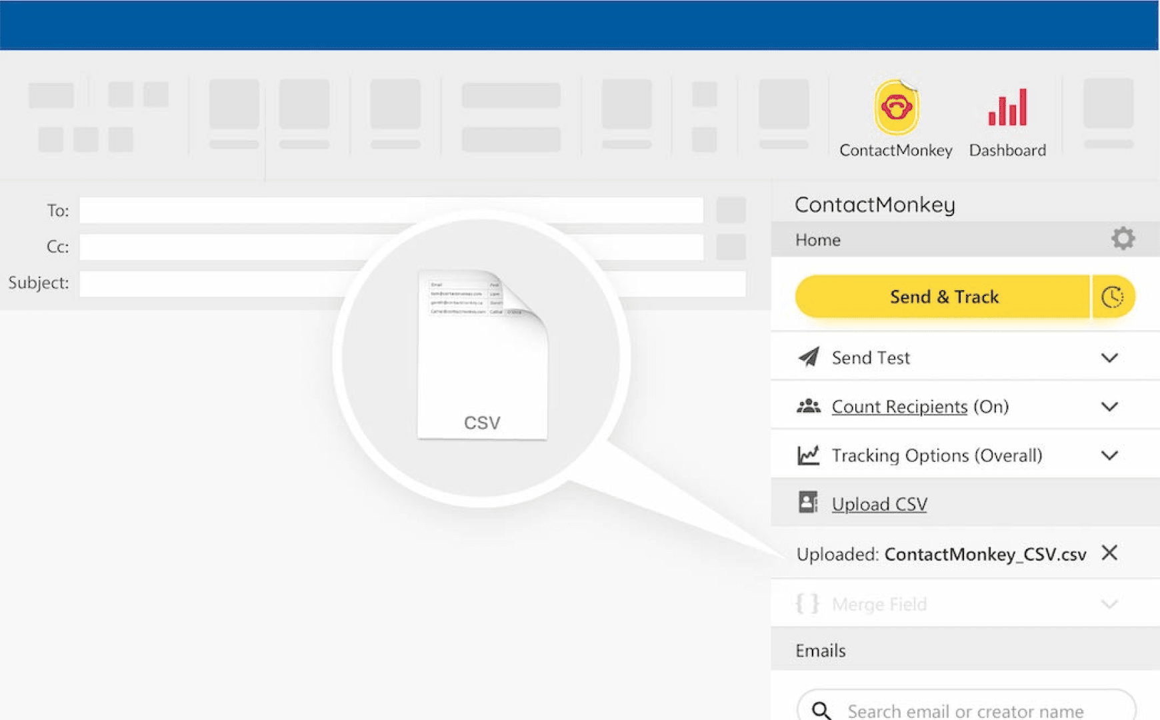1160x720 pixels.
Task: Select Tracking Options (Overall) label
Action: click(937, 455)
